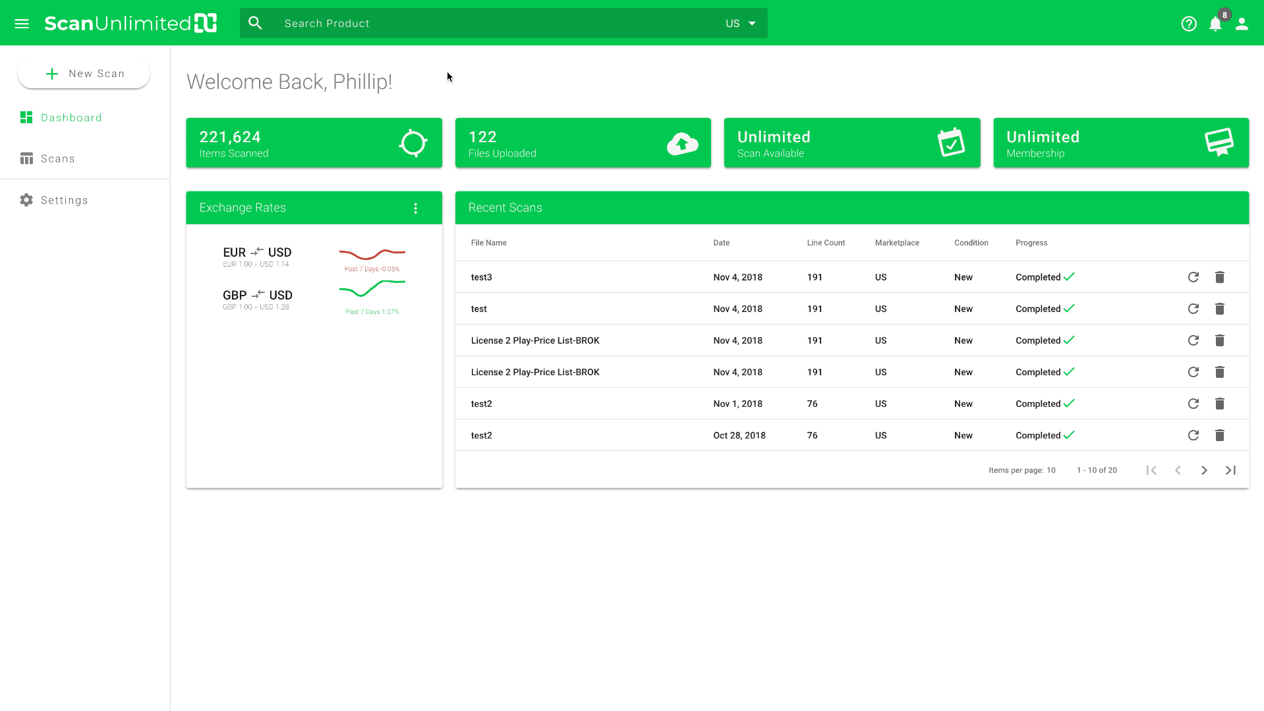Change items per page value
Screen dimensions: 1264x711
(x=1050, y=470)
